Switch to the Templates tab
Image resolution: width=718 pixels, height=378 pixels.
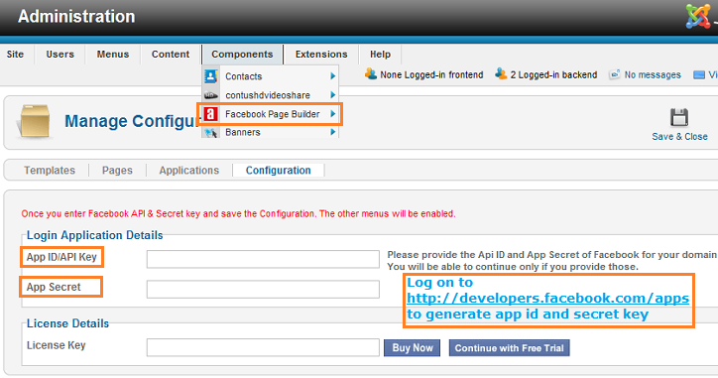(x=50, y=171)
